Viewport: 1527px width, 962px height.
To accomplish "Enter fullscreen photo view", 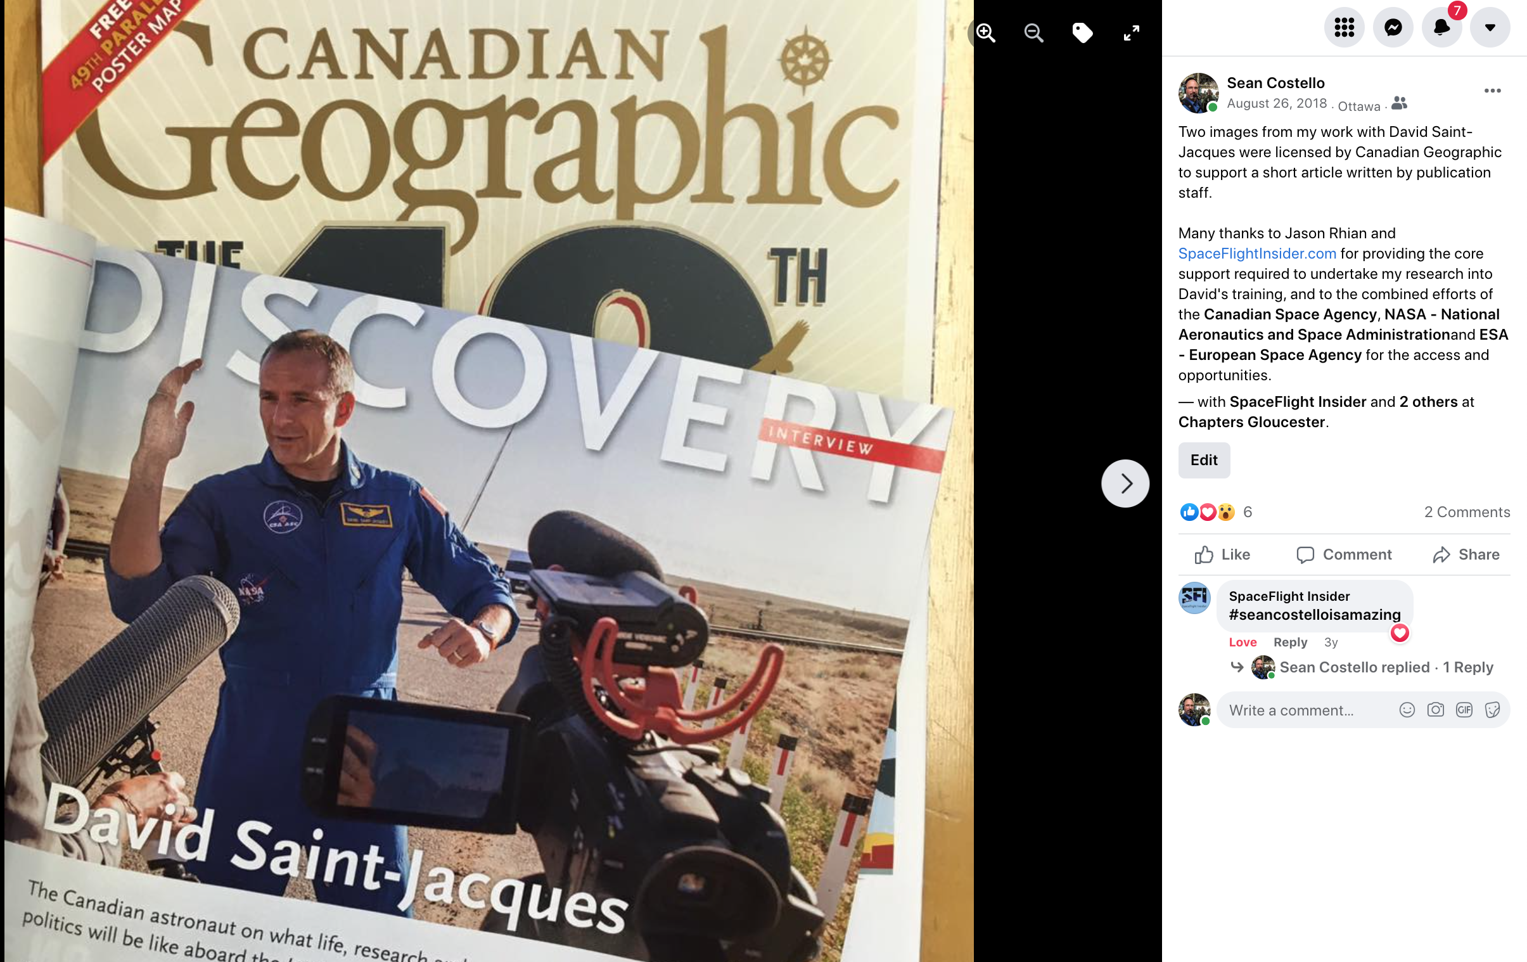I will (1131, 32).
